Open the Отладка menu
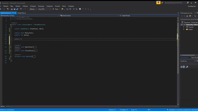This screenshot has height=111, width=198. coord(33,6)
